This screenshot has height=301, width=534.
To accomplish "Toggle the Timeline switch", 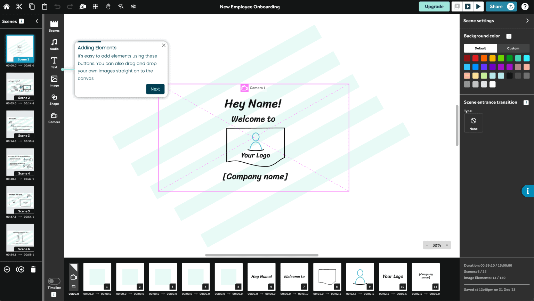I will point(54,281).
